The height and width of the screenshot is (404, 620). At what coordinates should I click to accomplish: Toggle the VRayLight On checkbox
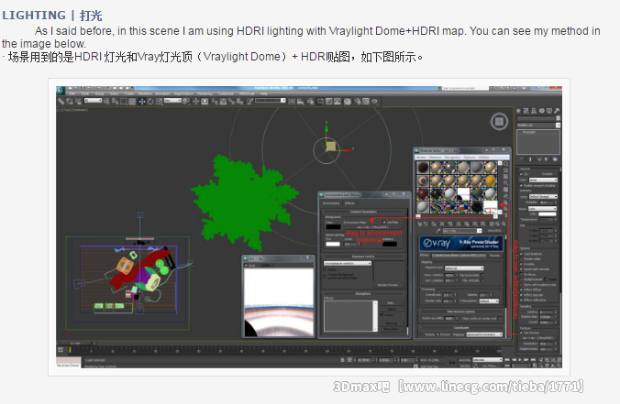pyautogui.click(x=521, y=174)
